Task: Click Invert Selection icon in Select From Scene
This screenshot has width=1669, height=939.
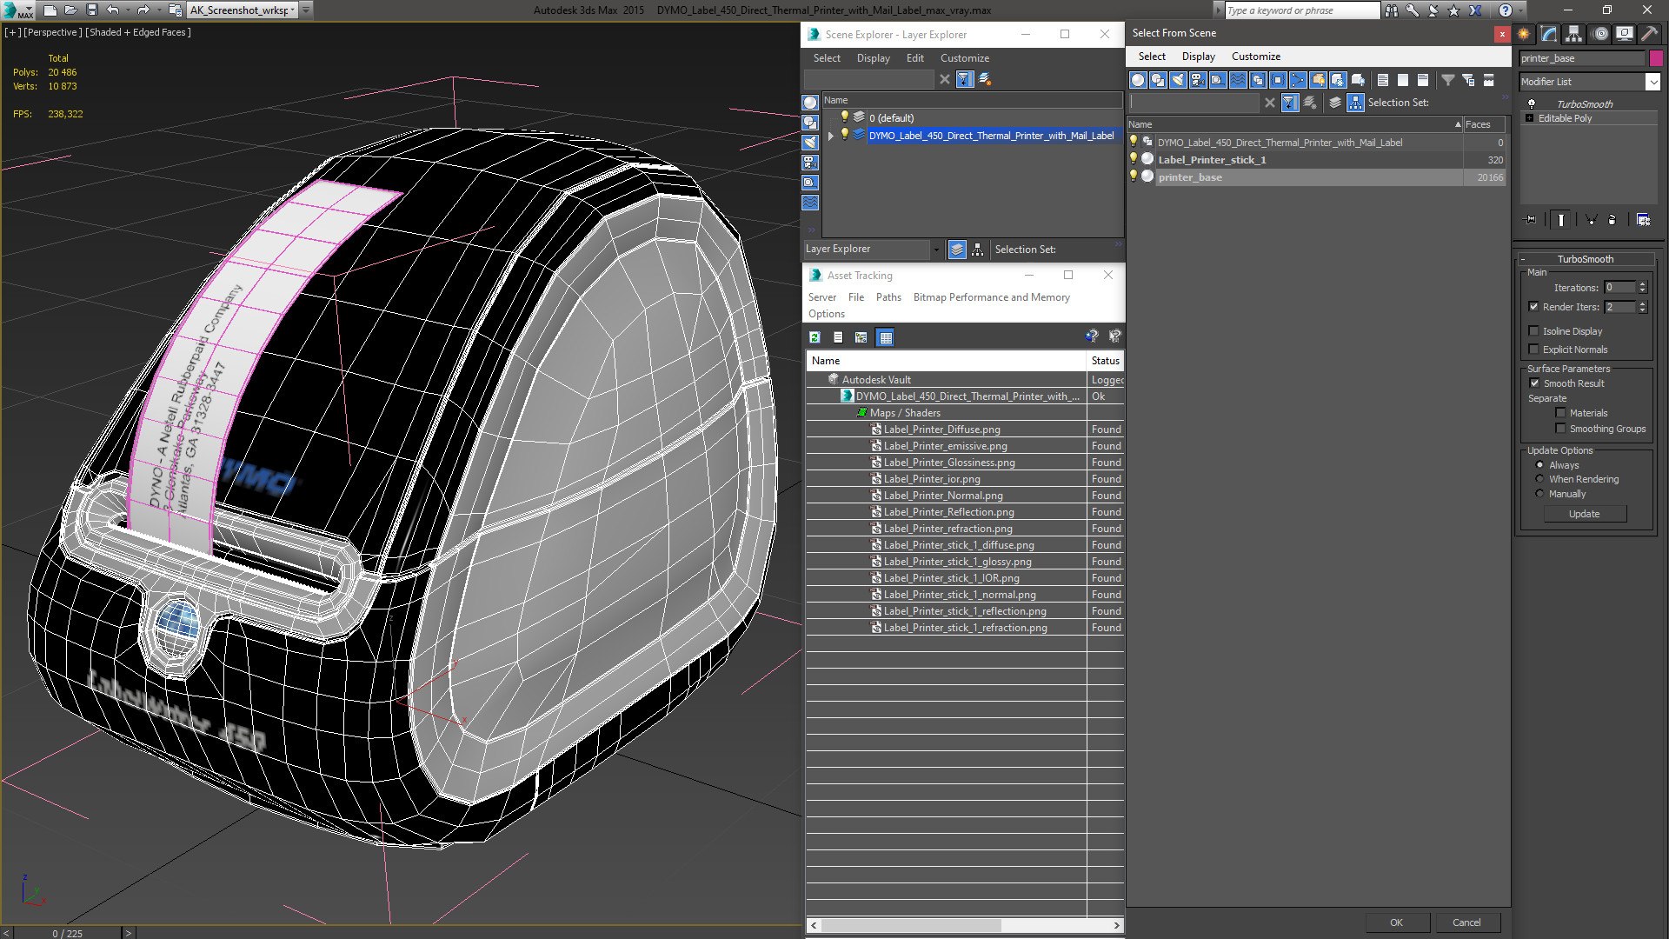Action: point(1423,80)
